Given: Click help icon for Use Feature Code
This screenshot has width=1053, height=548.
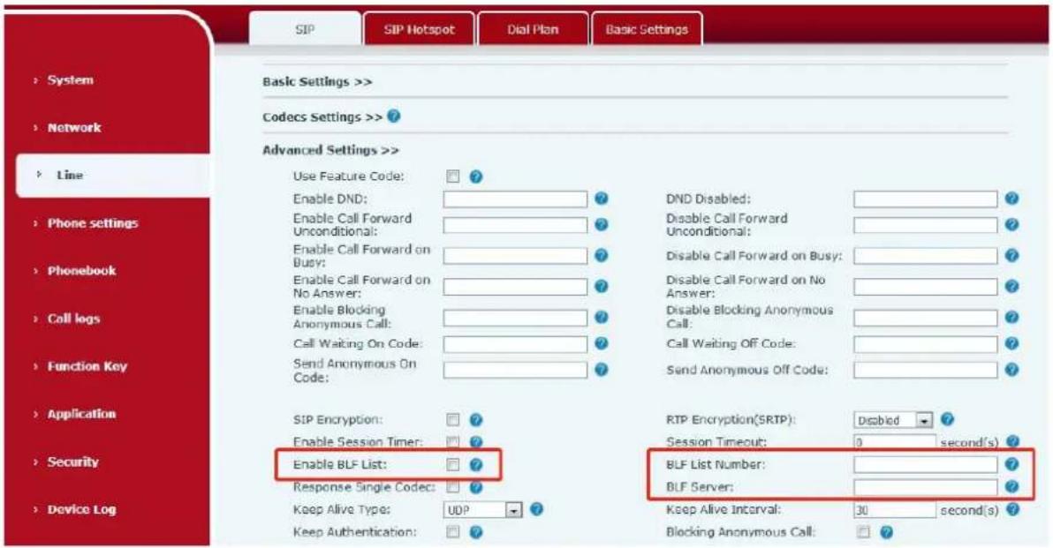Looking at the screenshot, I should point(475,176).
